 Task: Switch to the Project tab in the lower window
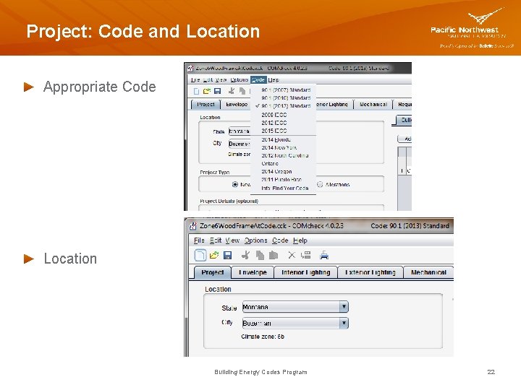213,272
